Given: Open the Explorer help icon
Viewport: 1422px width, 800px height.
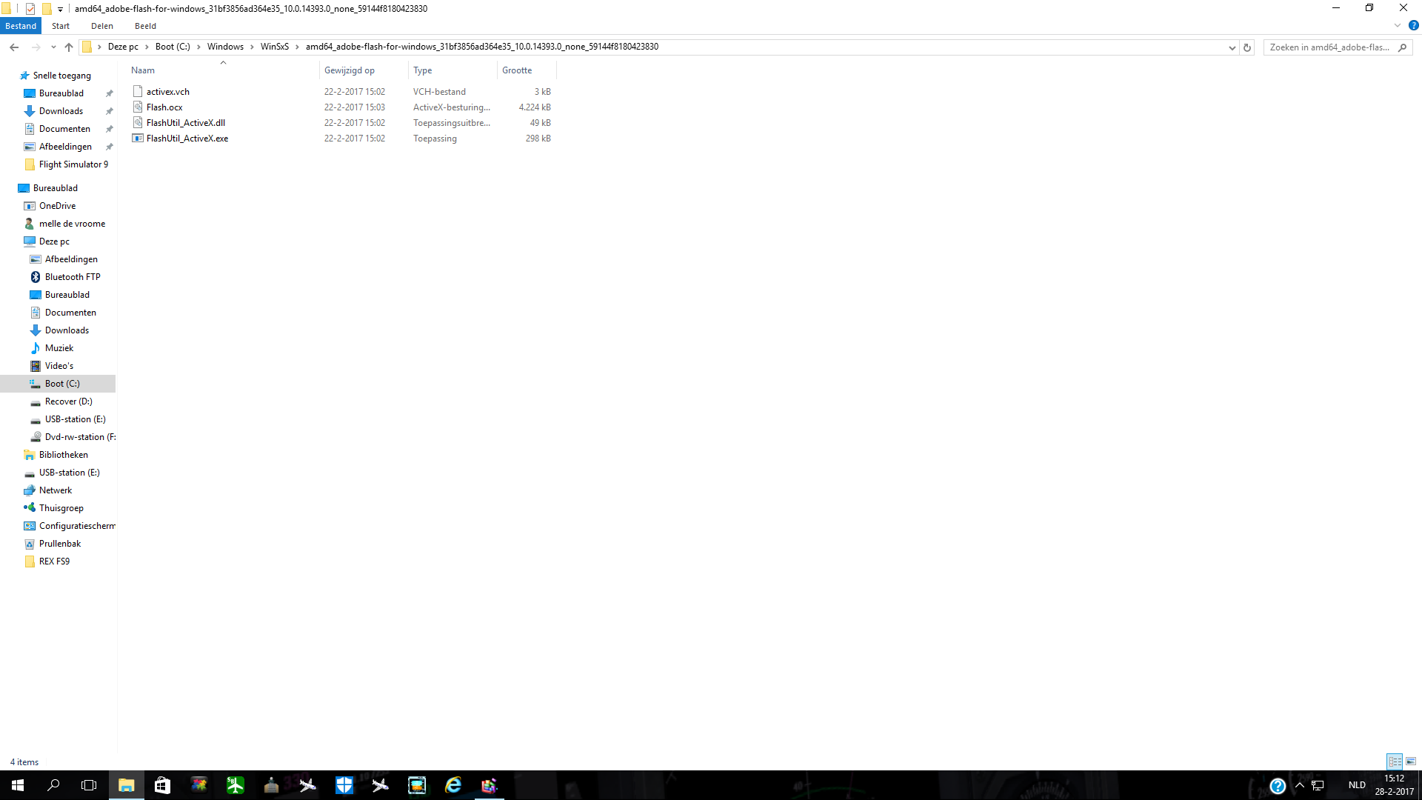Looking at the screenshot, I should coord(1413,25).
